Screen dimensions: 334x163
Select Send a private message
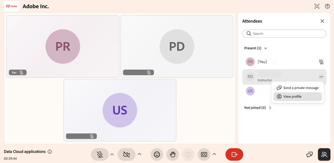point(297,88)
